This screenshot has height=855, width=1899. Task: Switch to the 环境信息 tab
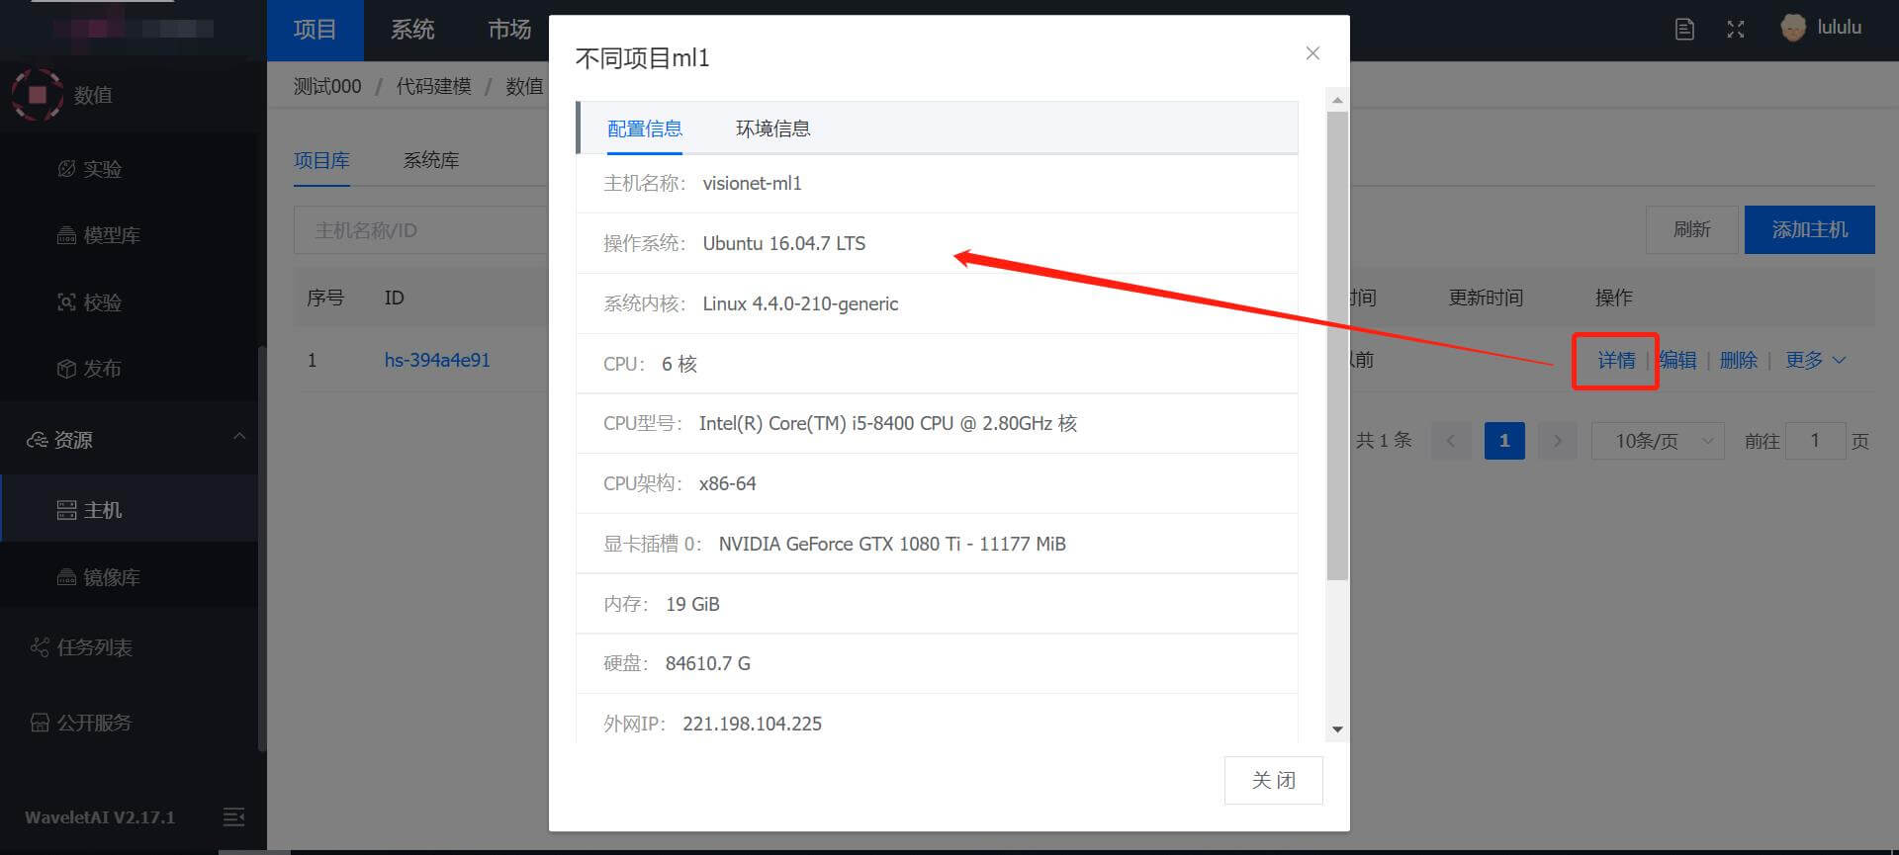(772, 128)
